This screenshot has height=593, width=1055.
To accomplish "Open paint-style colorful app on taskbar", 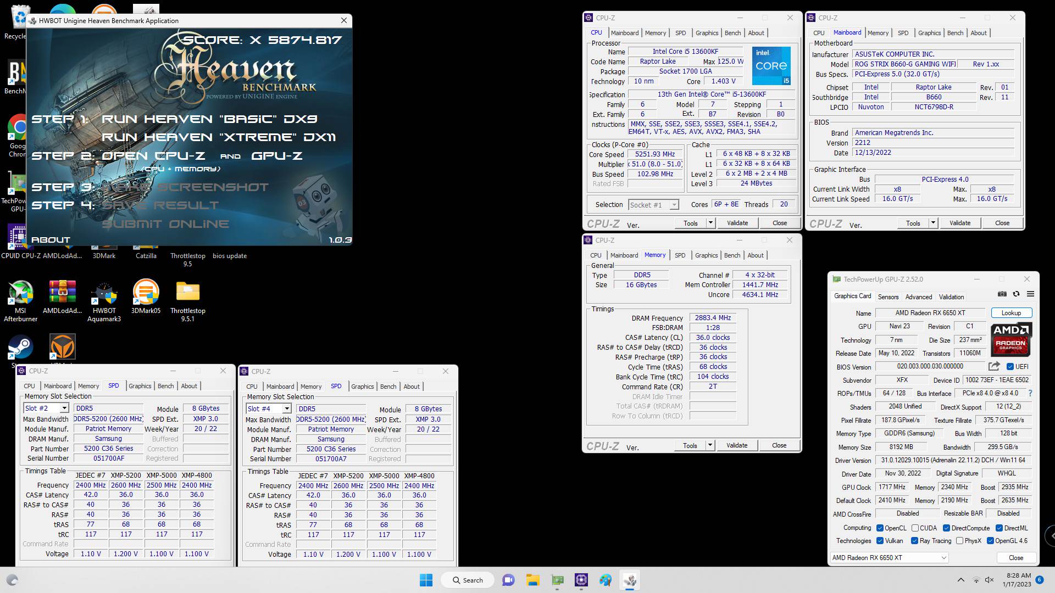I will 606,580.
